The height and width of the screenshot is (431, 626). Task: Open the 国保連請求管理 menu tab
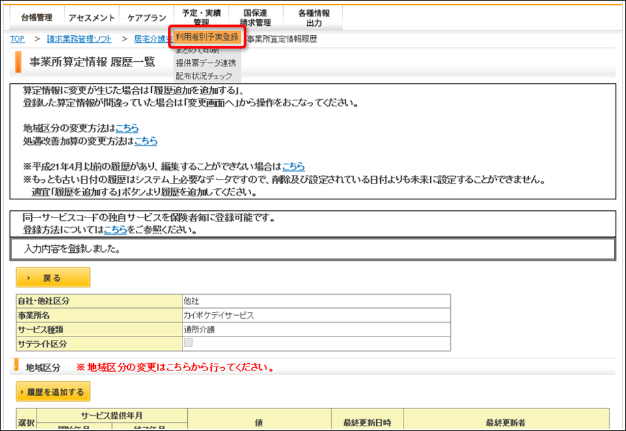point(256,18)
